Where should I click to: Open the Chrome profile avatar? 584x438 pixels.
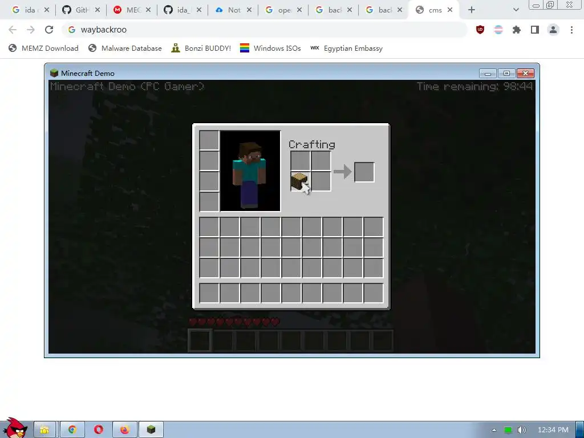(553, 30)
